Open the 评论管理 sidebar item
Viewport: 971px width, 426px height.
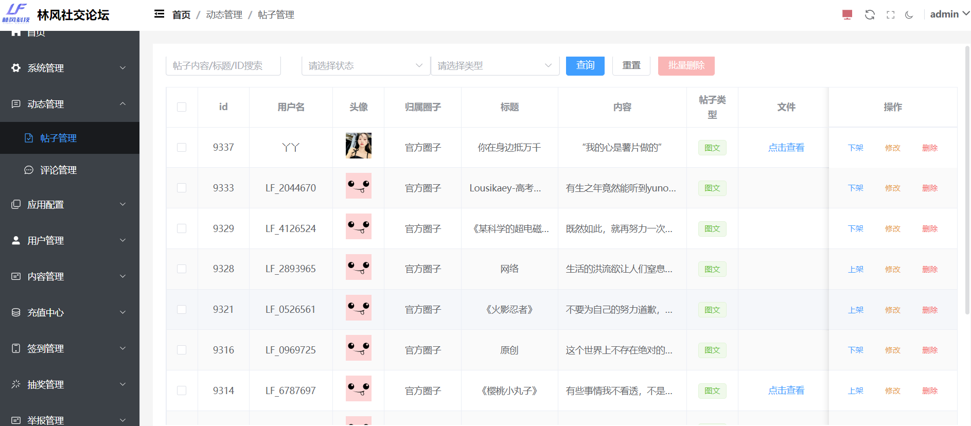tap(69, 170)
